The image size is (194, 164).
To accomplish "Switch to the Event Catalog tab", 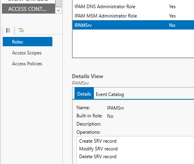I will tap(110, 94).
